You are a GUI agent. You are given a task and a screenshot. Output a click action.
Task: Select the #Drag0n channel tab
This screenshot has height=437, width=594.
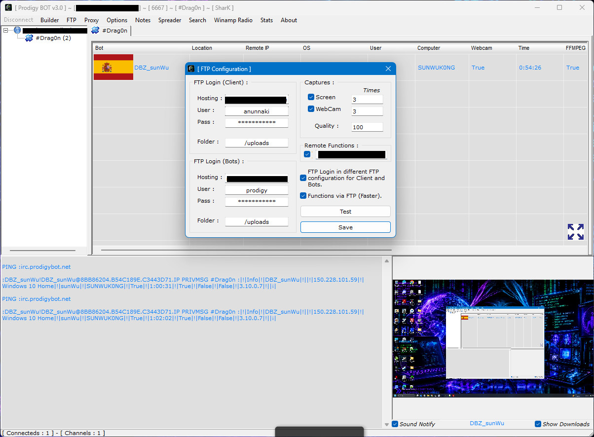(110, 31)
